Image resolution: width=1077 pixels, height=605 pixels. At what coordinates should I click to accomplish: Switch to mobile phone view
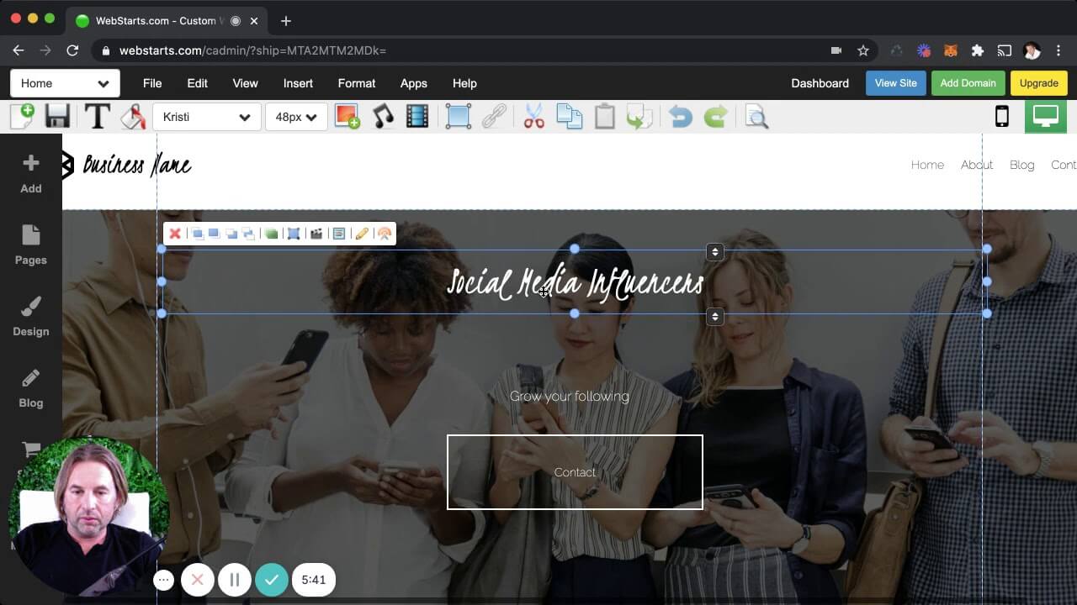[x=1001, y=117]
